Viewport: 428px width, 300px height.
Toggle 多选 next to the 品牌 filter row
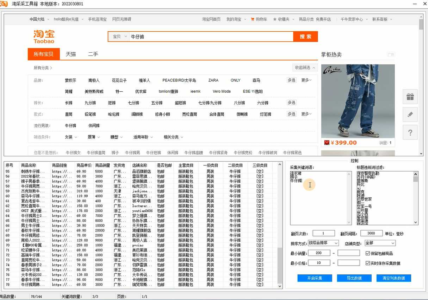[x=291, y=80]
